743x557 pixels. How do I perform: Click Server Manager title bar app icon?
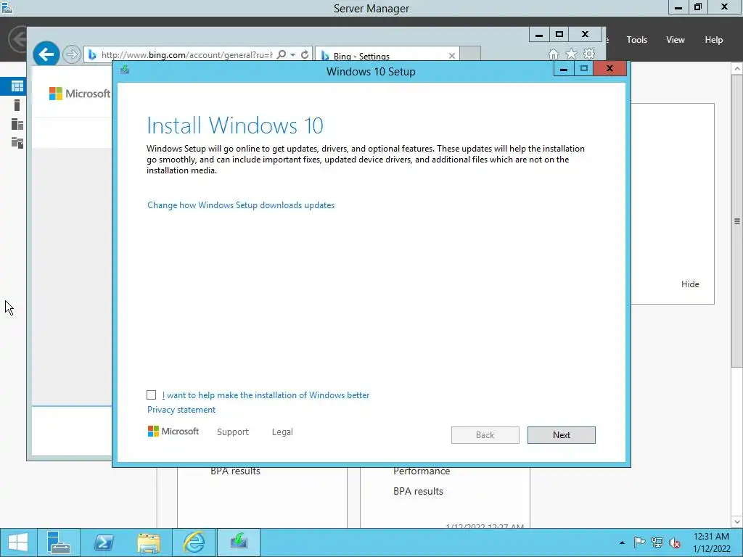click(7, 8)
